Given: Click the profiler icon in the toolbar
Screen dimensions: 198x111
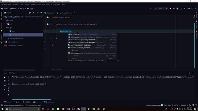Looking at the screenshot, I should [x=181, y=9].
